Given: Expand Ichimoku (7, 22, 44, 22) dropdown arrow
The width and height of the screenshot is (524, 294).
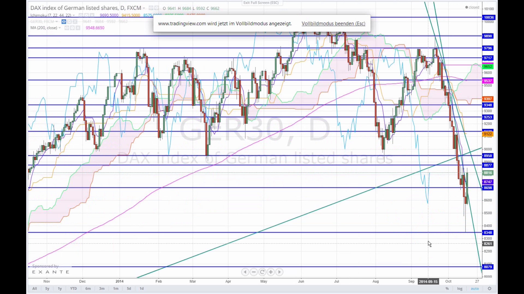Looking at the screenshot, I should (74, 15).
